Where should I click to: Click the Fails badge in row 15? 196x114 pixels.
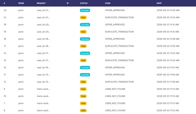[x=83, y=60]
